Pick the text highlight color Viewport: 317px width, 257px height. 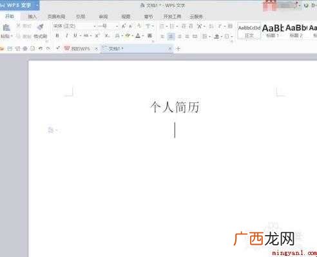(x=128, y=35)
